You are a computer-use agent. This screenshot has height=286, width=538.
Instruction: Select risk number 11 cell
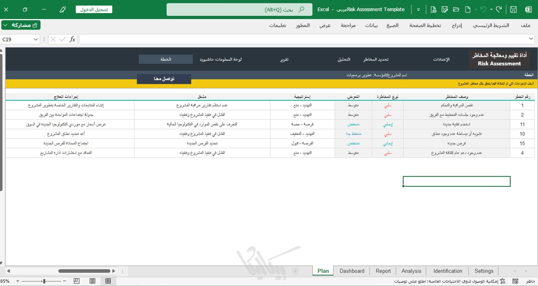(x=522, y=124)
